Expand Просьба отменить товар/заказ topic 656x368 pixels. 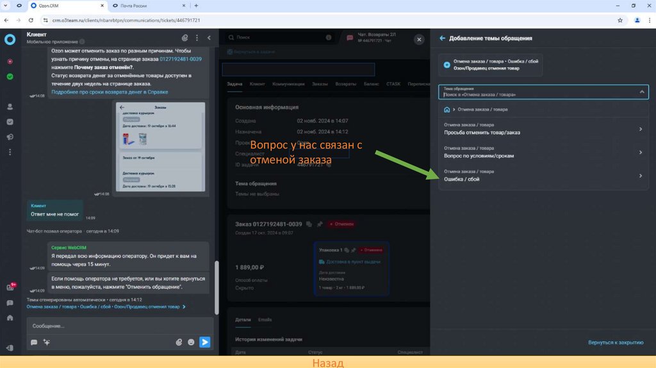tap(543, 129)
